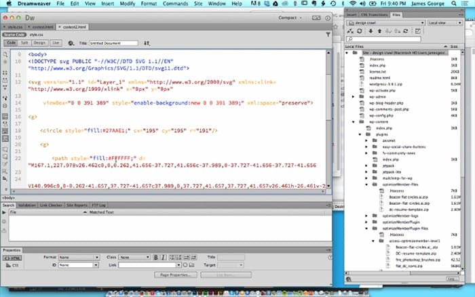Click green Find All play icon in Search panel
This screenshot has width=475, height=297.
point(4,212)
